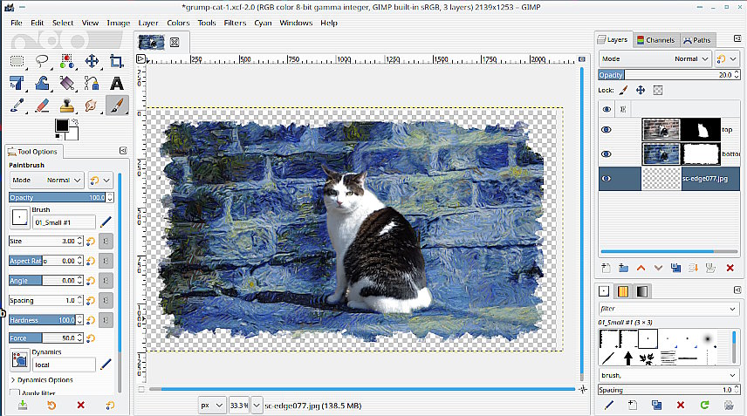Select the Bucket Fill tool
This screenshot has height=416, width=747.
tap(66, 84)
